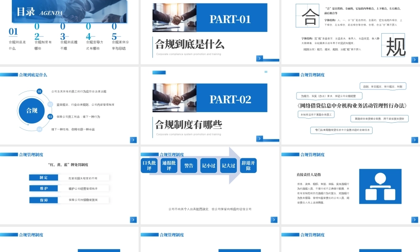Click the blue 合规 circle in the diagram
The height and width of the screenshot is (252, 420).
pos(31,110)
